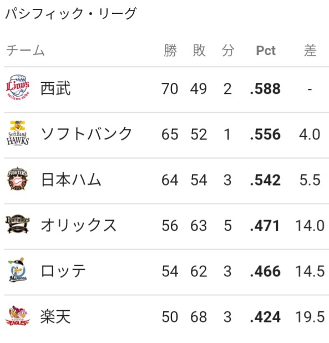
Task: Click the Orix Buffaloes team logo
Action: (x=17, y=224)
